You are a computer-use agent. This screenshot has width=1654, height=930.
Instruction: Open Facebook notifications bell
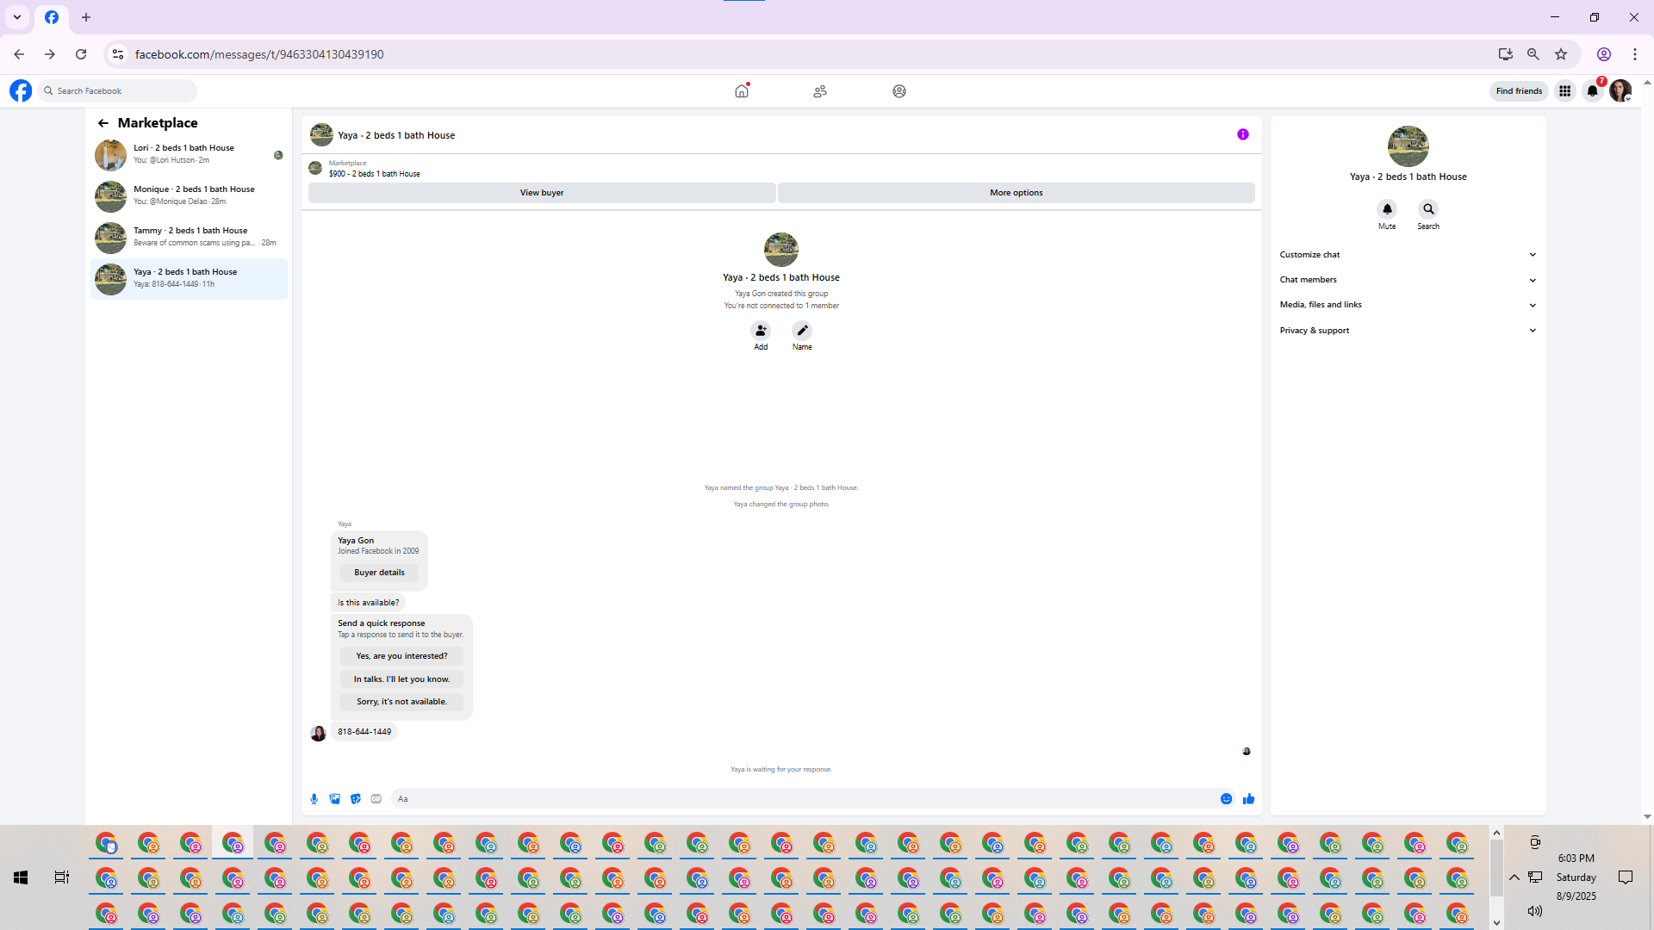point(1593,91)
